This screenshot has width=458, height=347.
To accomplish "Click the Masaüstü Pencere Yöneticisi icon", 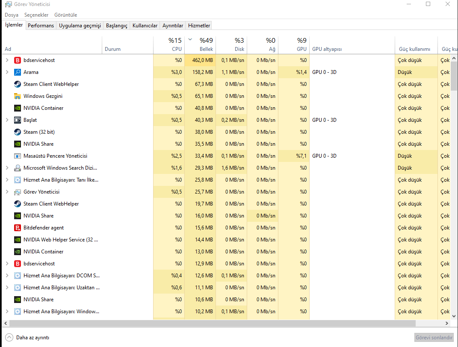I will [18, 156].
